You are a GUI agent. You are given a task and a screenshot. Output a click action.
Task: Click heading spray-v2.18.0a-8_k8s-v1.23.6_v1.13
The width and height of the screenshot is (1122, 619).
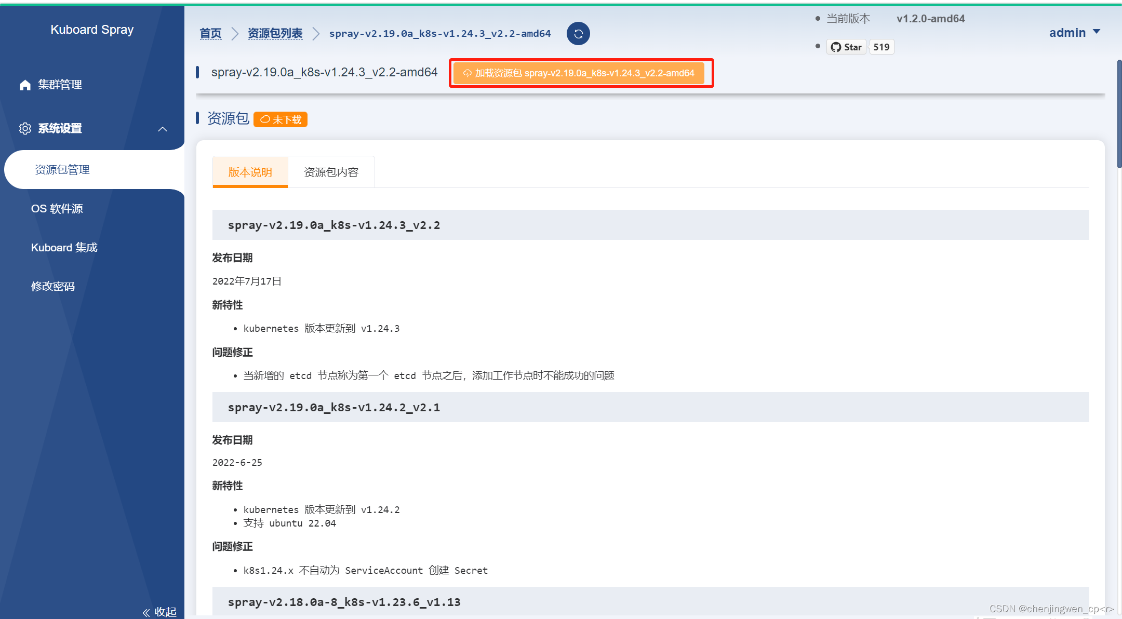pyautogui.click(x=344, y=602)
